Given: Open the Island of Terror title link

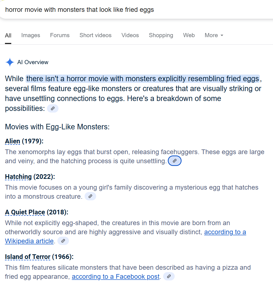Looking at the screenshot, I should (28, 257).
